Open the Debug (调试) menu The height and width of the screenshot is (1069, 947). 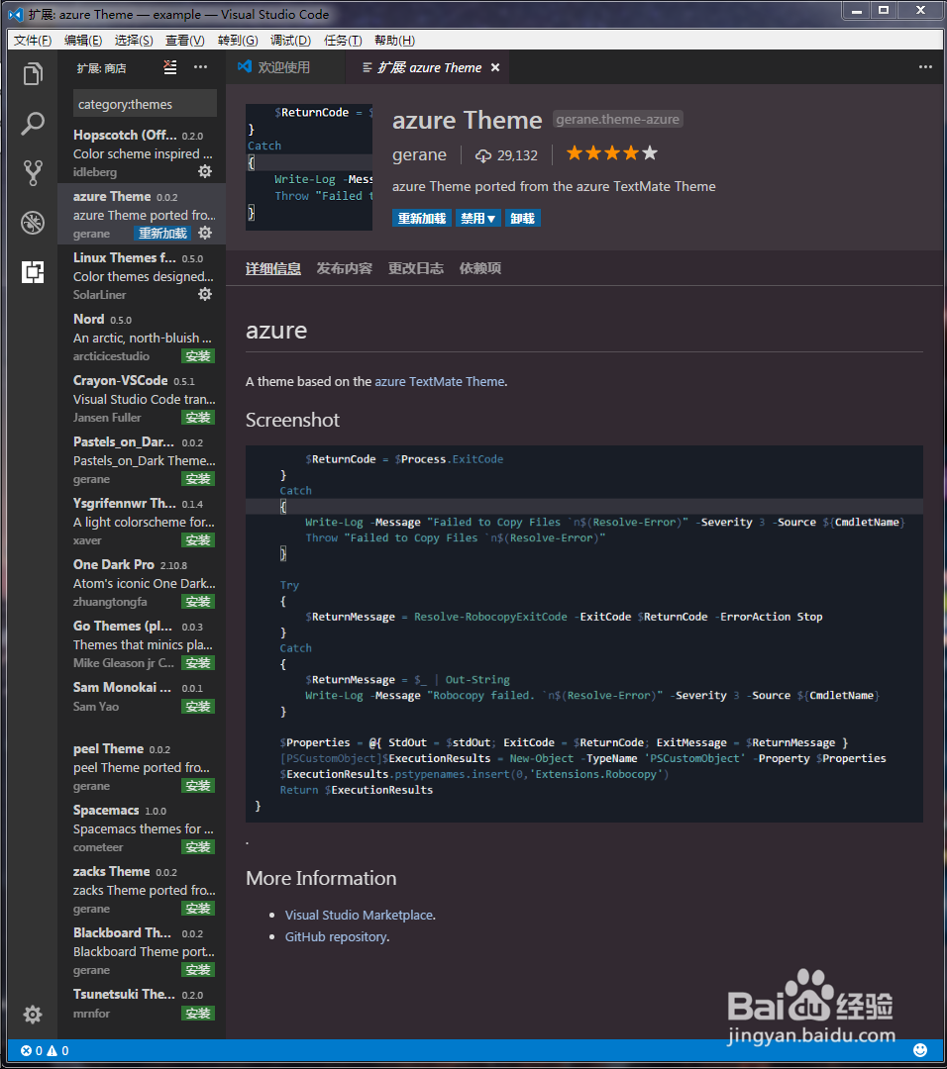point(290,41)
